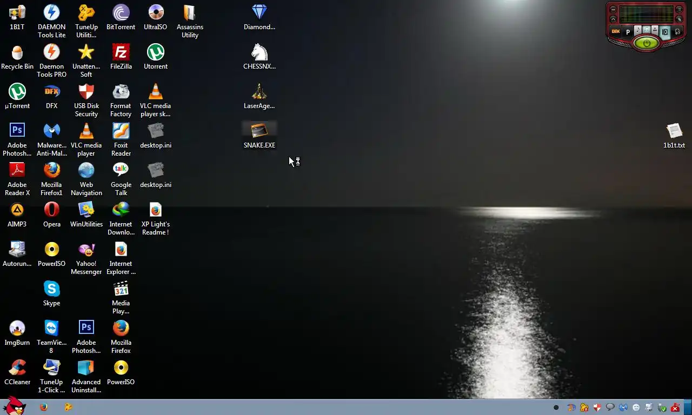The image size is (692, 415).
Task: Start CCleaner
Action: tap(17, 372)
